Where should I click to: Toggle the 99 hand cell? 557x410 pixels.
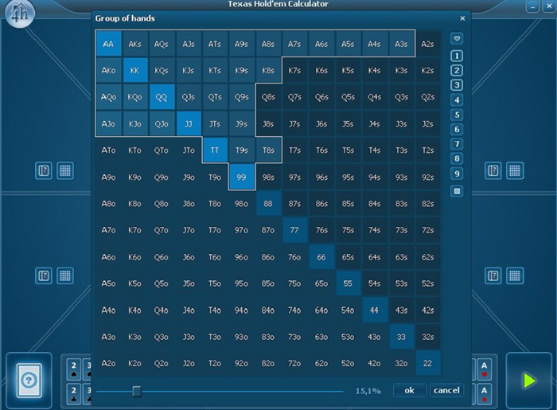(241, 177)
